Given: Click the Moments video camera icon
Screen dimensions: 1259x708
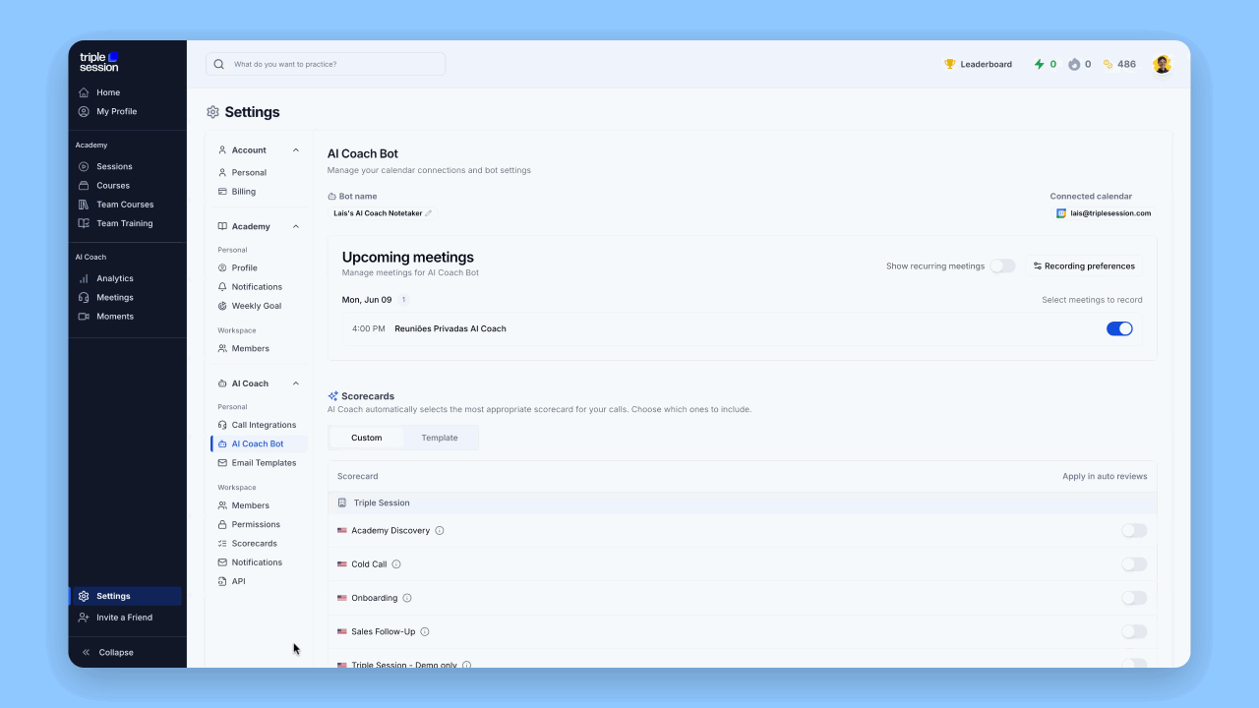Looking at the screenshot, I should (84, 317).
